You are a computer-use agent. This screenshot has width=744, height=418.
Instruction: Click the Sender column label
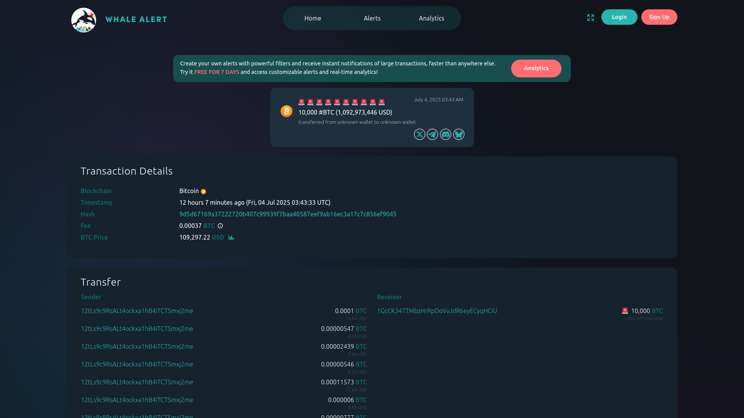pos(91,297)
